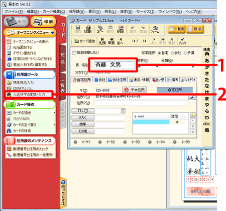This screenshot has width=226, height=211.
Task: Expand the オープニングメニュー dropdown arrow
Action: click(53, 33)
